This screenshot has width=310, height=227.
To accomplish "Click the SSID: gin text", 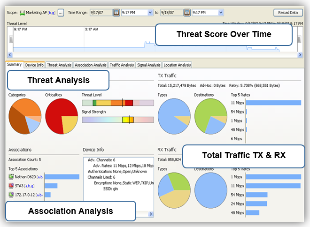I will tap(110, 189).
